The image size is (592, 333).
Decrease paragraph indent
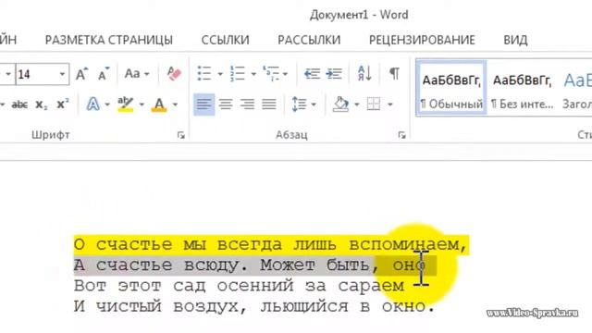pos(313,74)
